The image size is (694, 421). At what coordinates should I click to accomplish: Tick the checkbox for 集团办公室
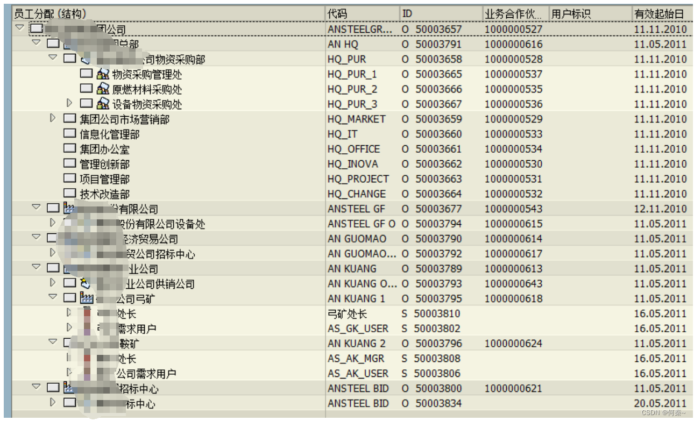click(69, 148)
